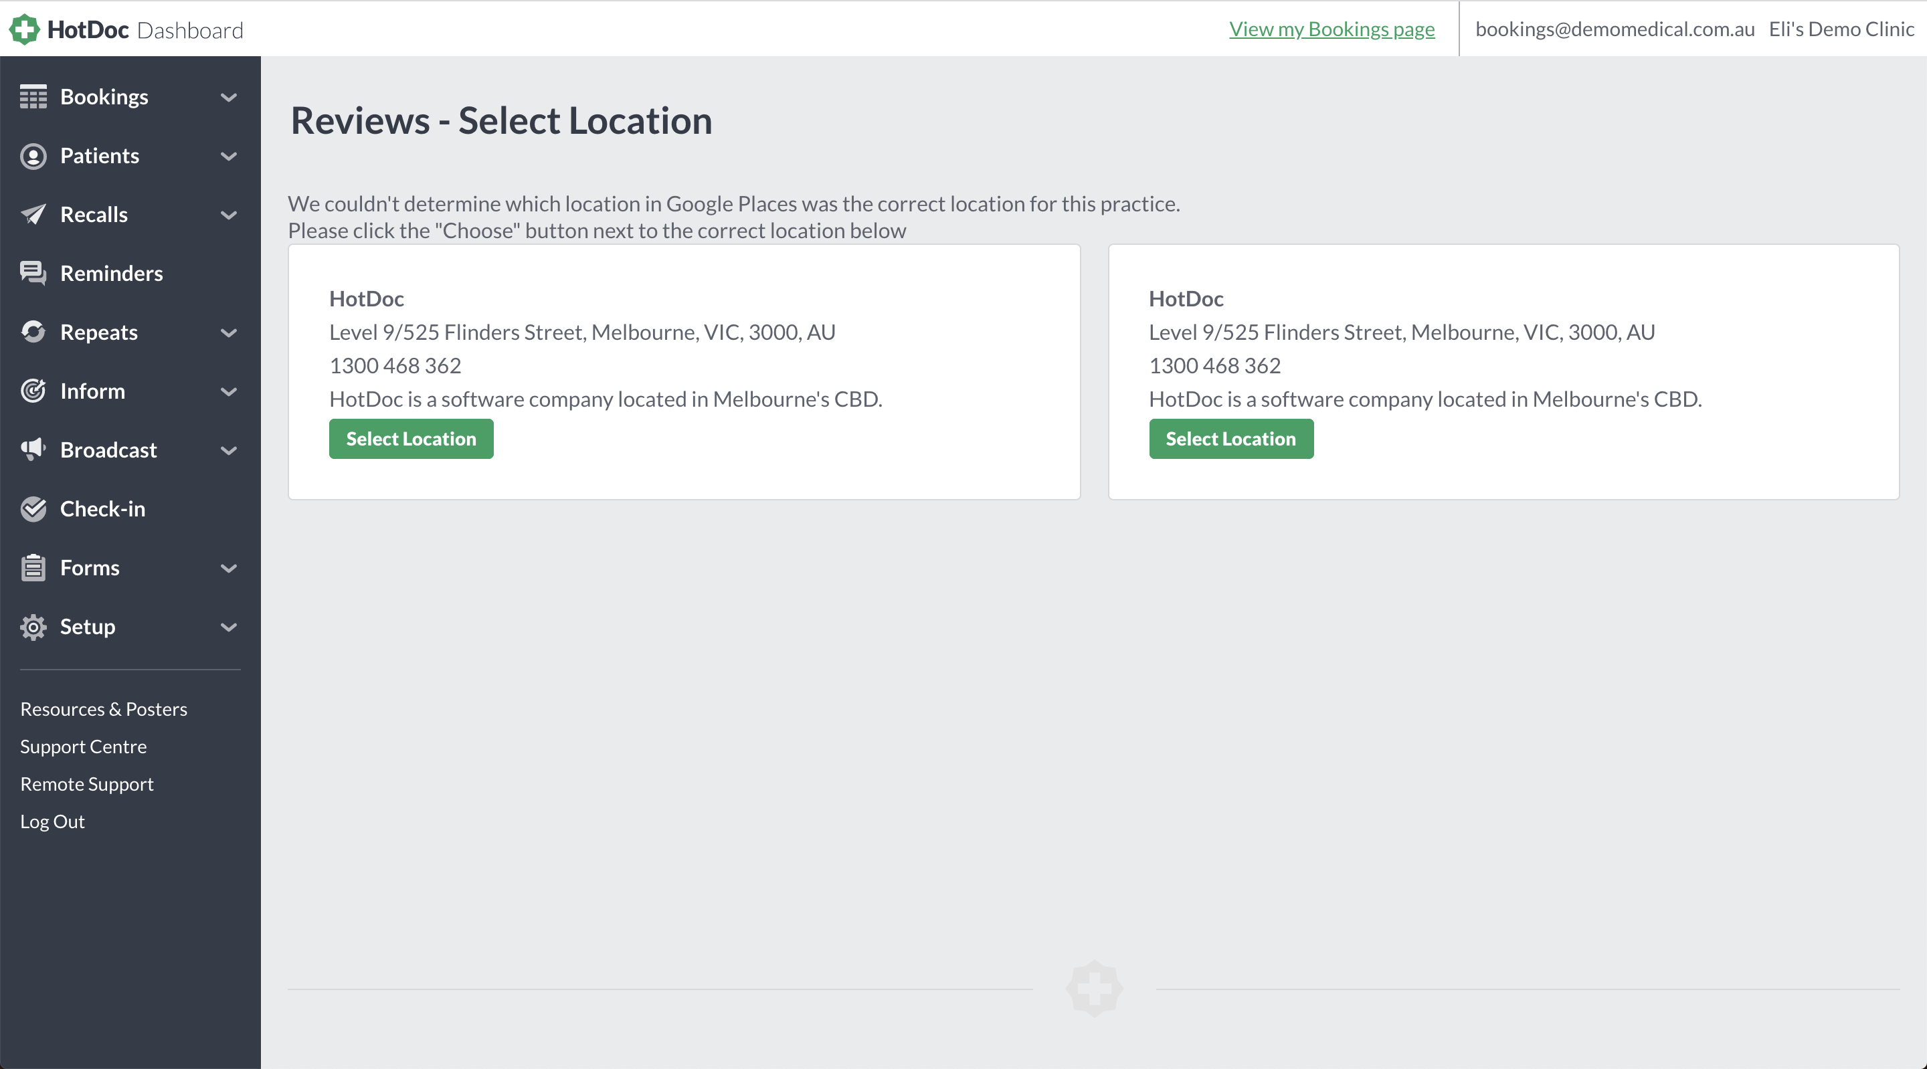Click the left card's Flinders Street address
1927x1069 pixels.
pyautogui.click(x=582, y=332)
